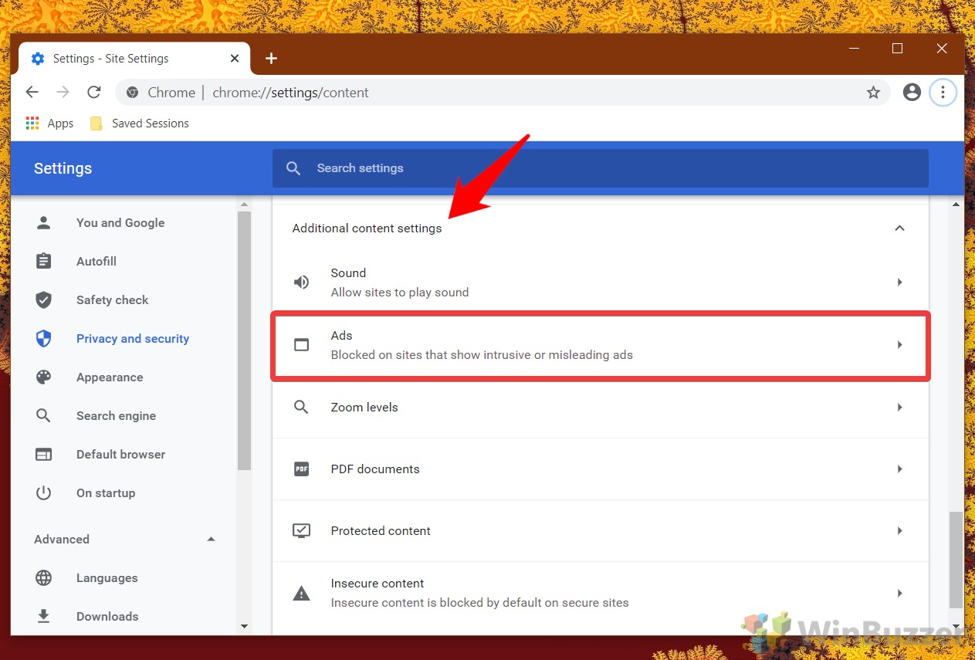Click the magnifier icon in settings search
Screen dimensions: 975x660
(293, 168)
